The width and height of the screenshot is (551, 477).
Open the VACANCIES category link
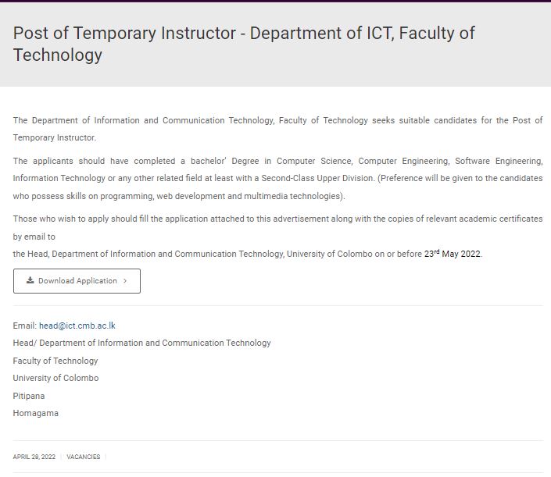point(84,457)
